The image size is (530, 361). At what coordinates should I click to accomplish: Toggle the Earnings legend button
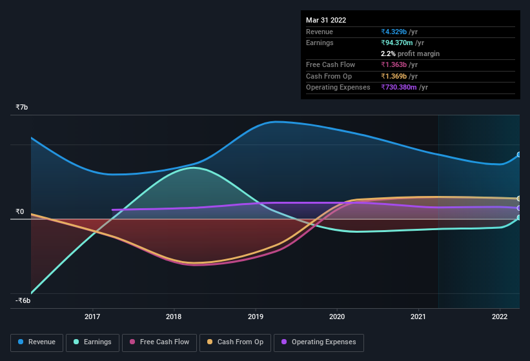pyautogui.click(x=92, y=342)
